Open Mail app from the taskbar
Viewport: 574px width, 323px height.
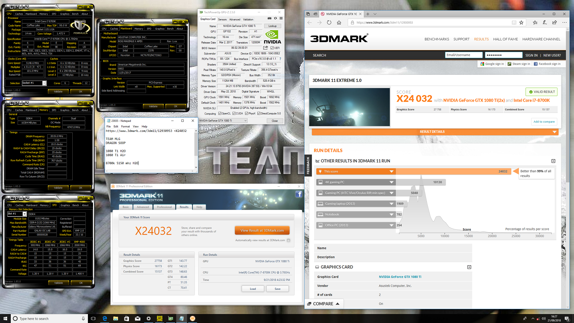(x=138, y=319)
